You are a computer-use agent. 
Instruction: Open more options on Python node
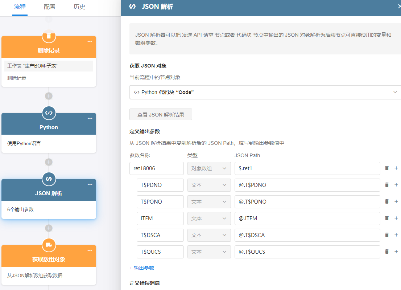click(x=90, y=118)
